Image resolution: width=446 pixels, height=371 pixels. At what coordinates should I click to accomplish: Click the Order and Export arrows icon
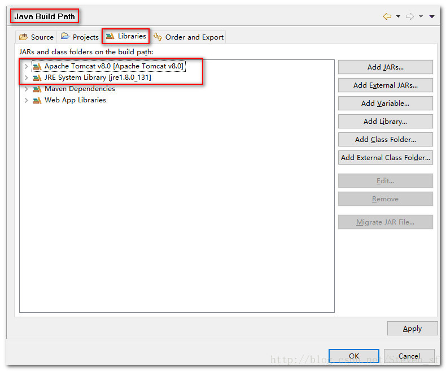click(x=158, y=37)
